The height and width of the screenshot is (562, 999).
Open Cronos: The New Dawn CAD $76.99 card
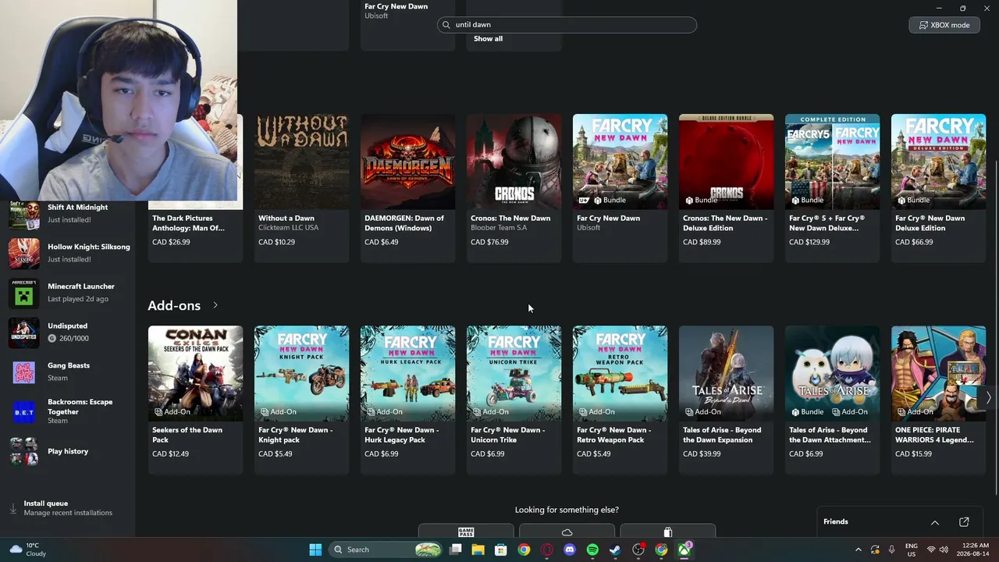tap(514, 188)
